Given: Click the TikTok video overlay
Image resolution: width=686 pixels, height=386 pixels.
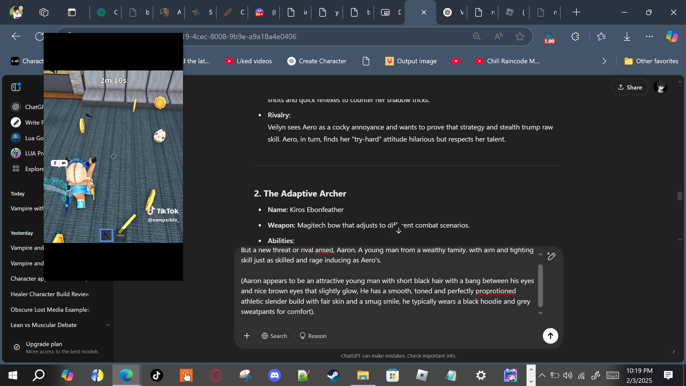Looking at the screenshot, I should coord(113,157).
